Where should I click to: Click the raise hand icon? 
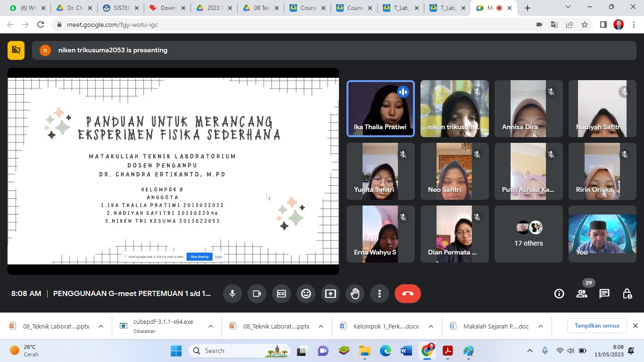[355, 294]
